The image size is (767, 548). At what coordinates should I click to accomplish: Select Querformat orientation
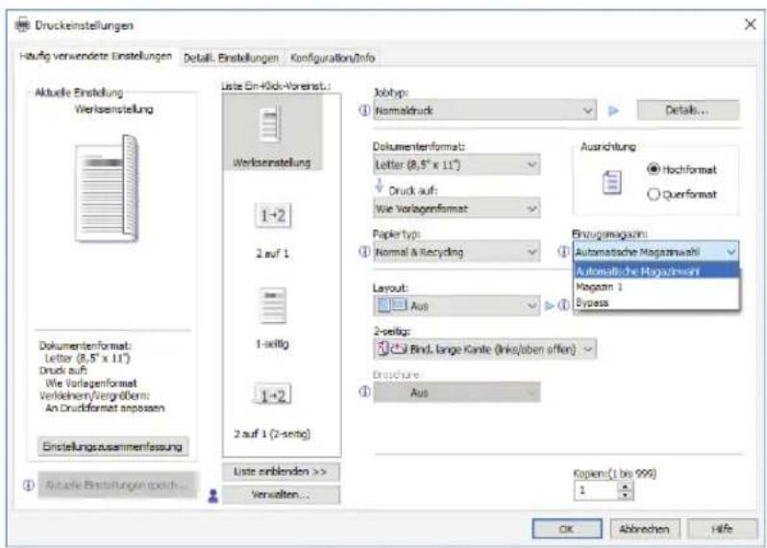pyautogui.click(x=680, y=194)
